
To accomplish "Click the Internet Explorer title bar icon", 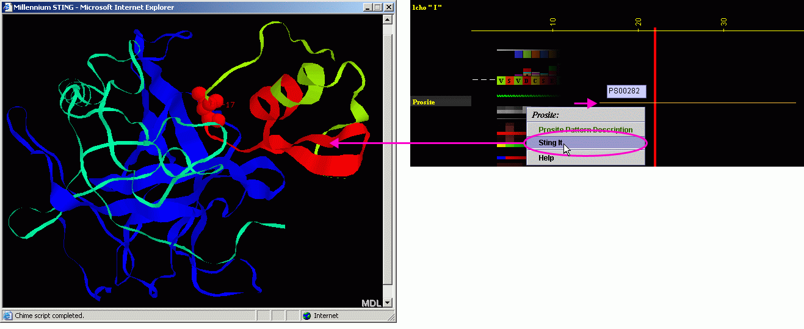I will [7, 7].
